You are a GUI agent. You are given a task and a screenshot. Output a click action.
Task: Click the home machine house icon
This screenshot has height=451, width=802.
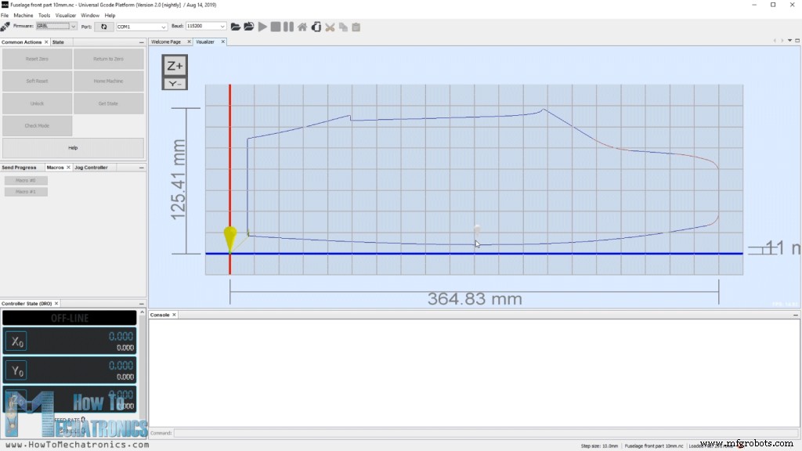point(302,27)
